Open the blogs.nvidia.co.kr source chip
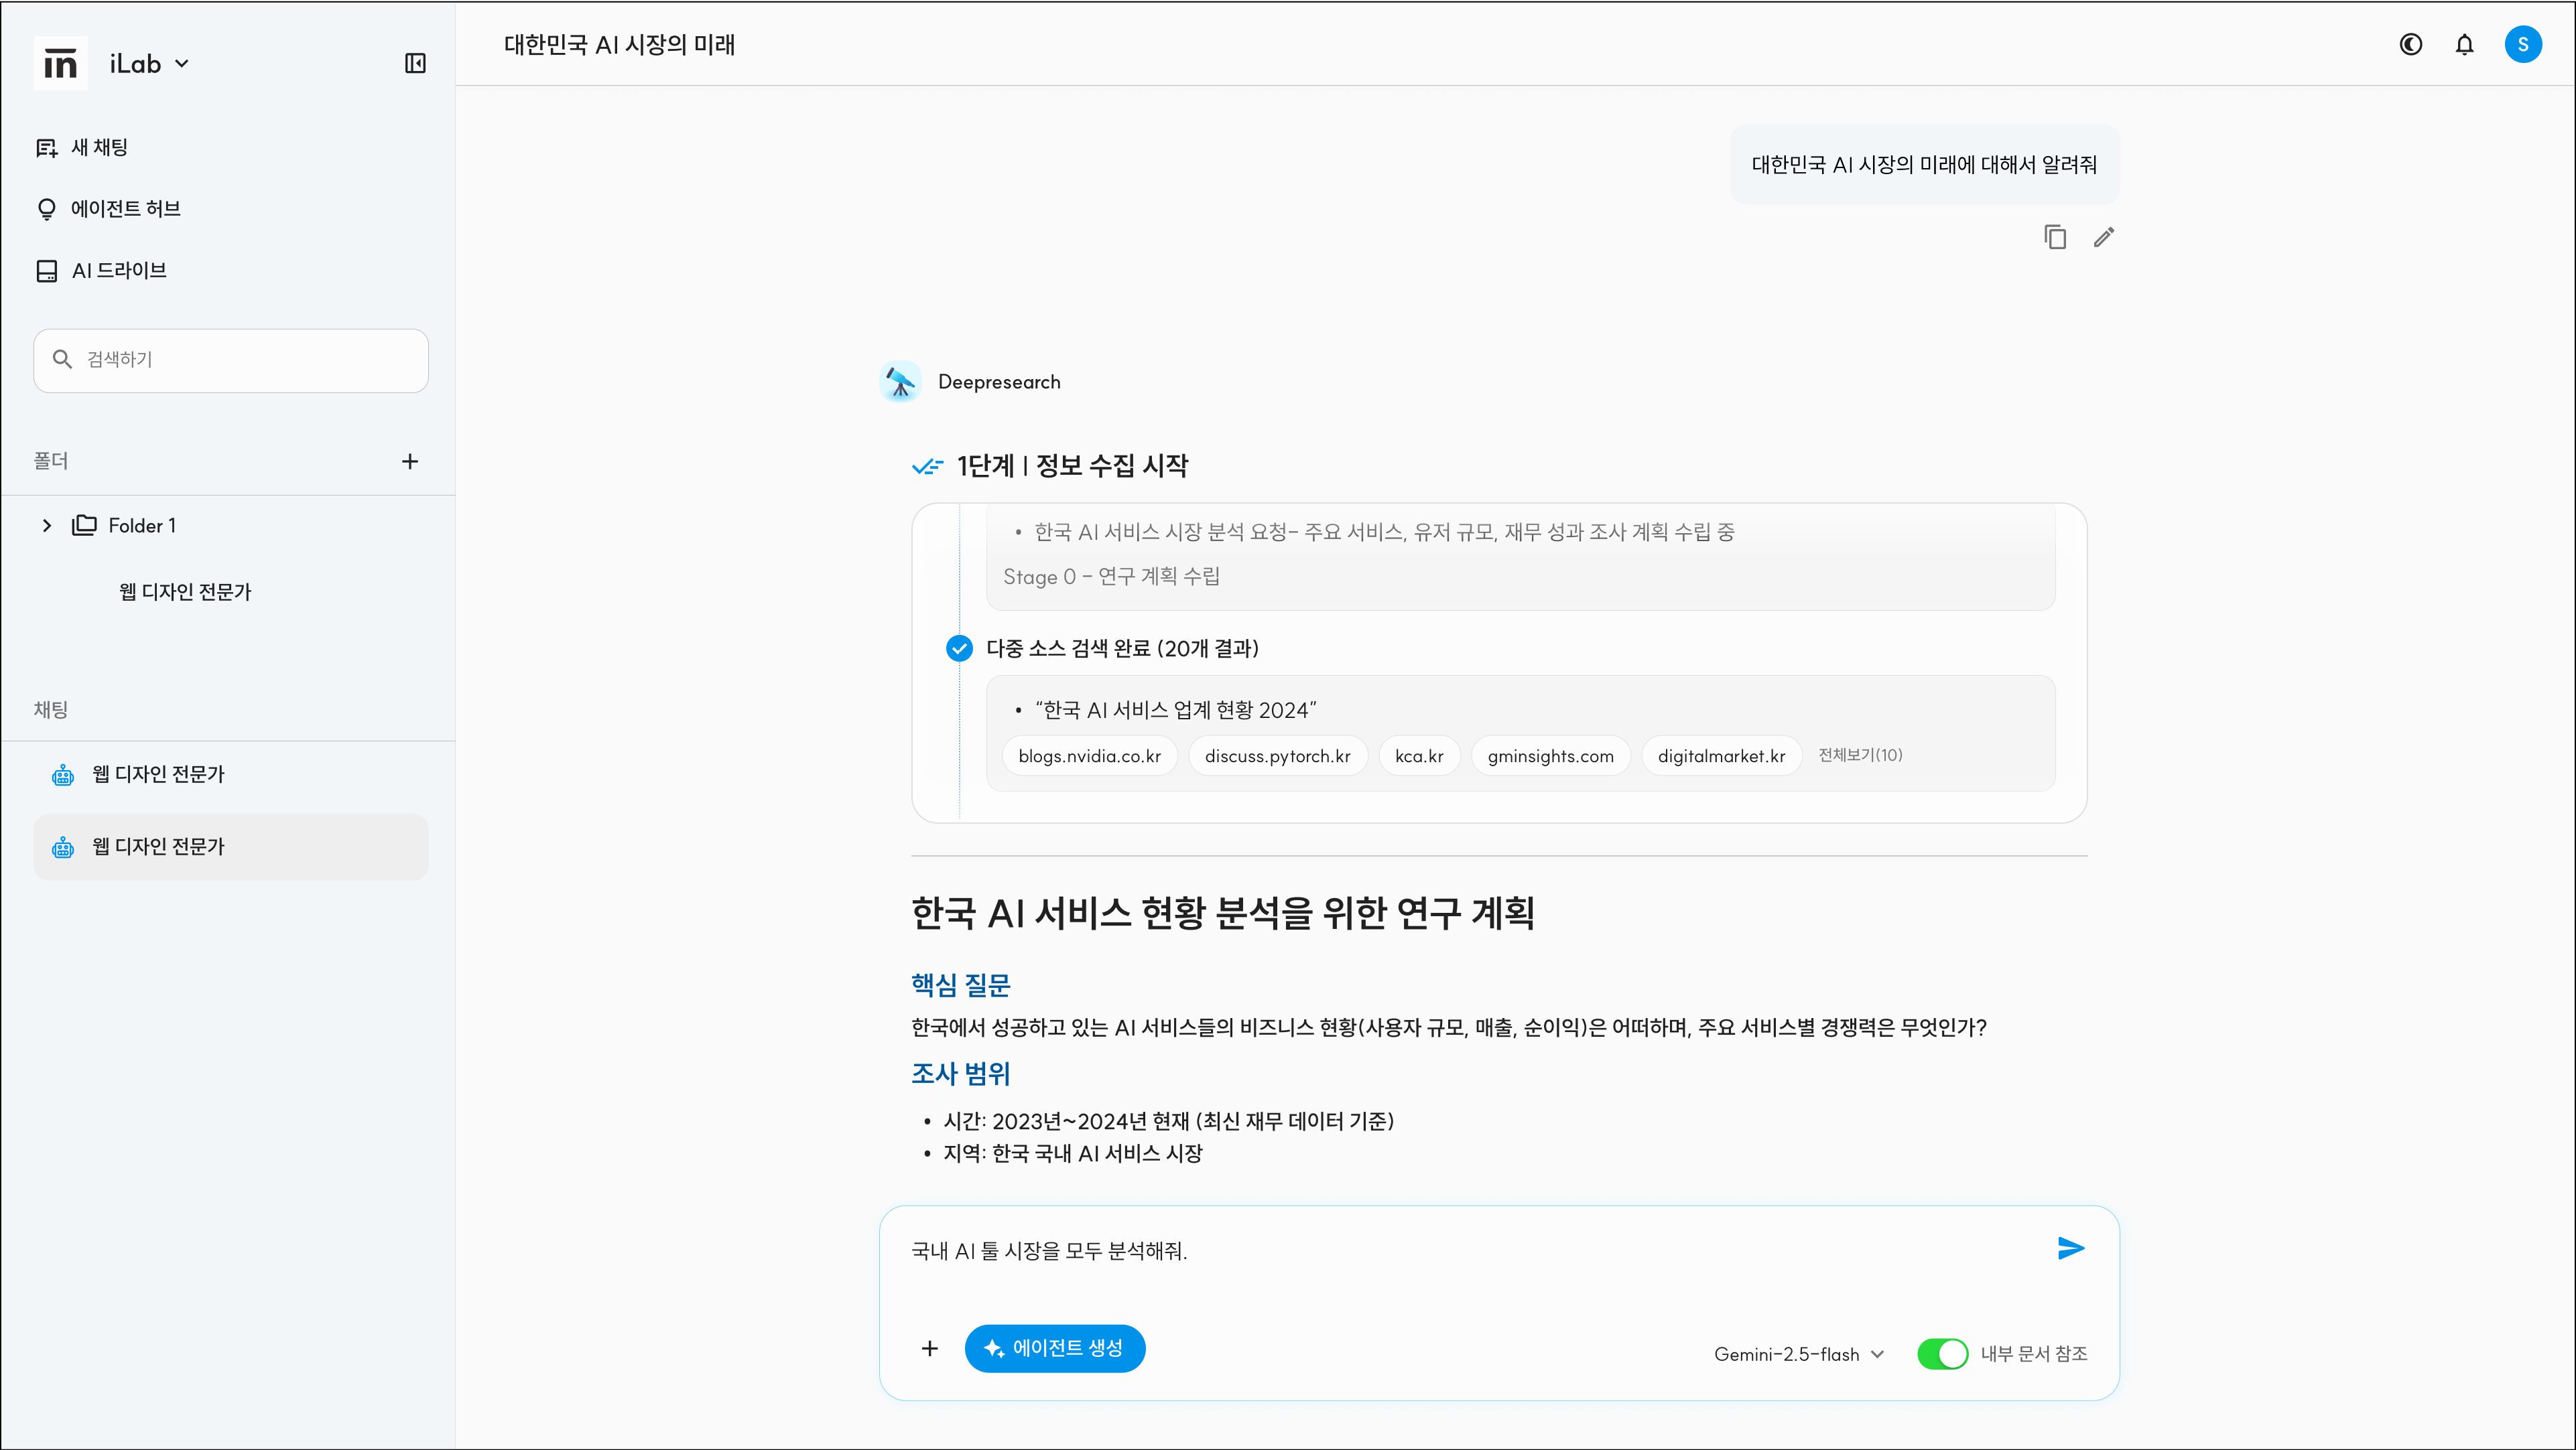Image resolution: width=2576 pixels, height=1450 pixels. 1089,755
